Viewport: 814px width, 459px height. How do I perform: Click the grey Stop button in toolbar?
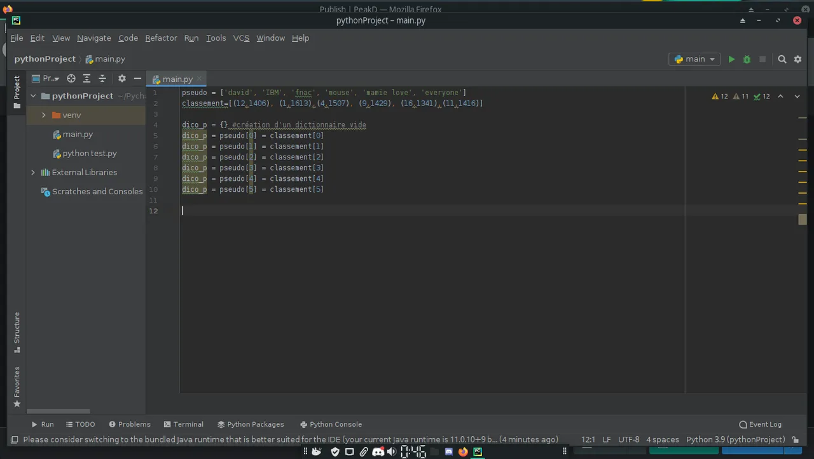pos(762,59)
